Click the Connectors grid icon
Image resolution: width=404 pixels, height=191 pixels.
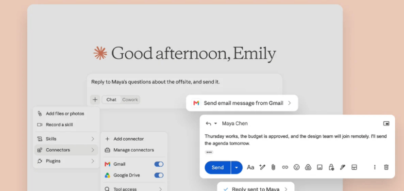tap(40, 150)
